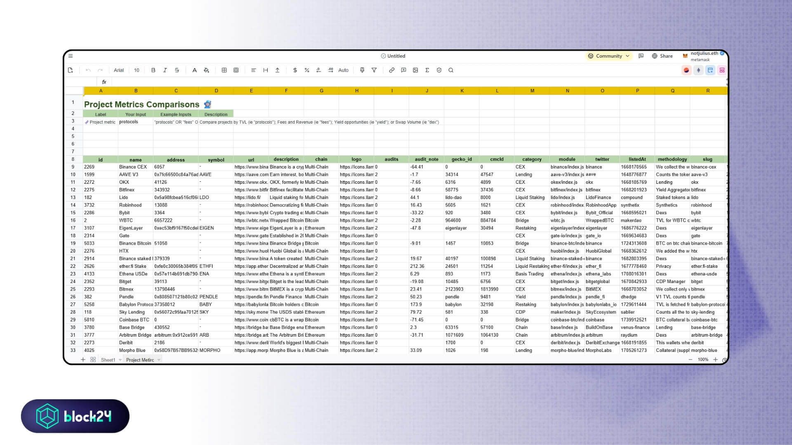Click the https://lido.fi/ url cell
This screenshot has width=792, height=445.
coord(251,197)
